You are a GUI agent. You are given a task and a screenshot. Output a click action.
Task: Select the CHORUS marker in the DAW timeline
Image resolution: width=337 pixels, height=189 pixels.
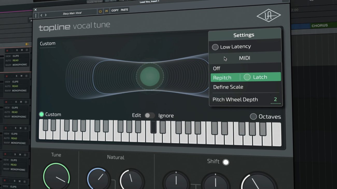(320, 26)
